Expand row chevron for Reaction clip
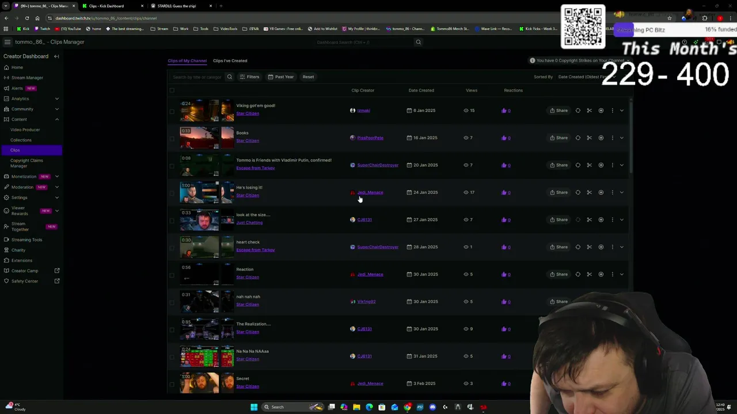The width and height of the screenshot is (737, 414). [x=622, y=274]
